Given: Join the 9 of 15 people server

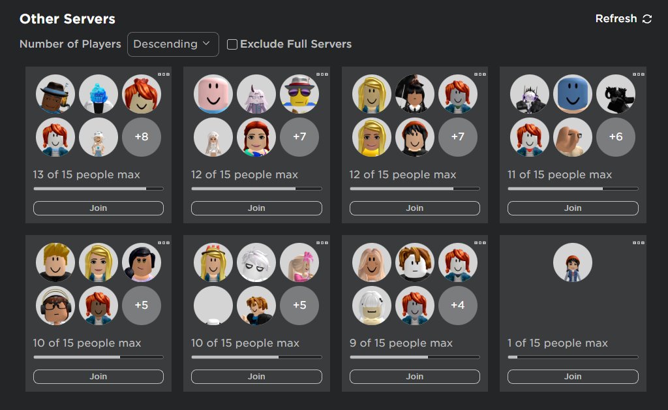Looking at the screenshot, I should pyautogui.click(x=414, y=376).
